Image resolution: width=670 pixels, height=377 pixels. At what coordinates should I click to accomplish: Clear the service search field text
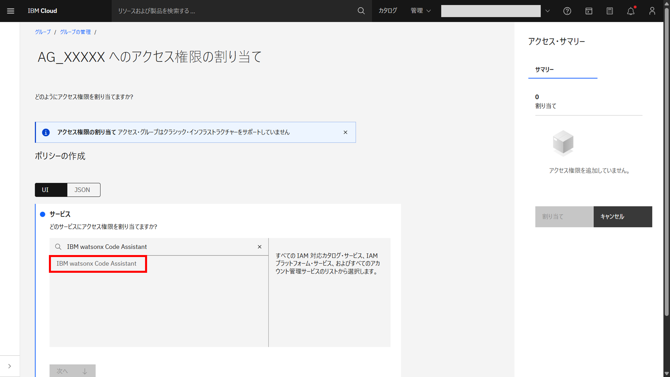point(260,247)
